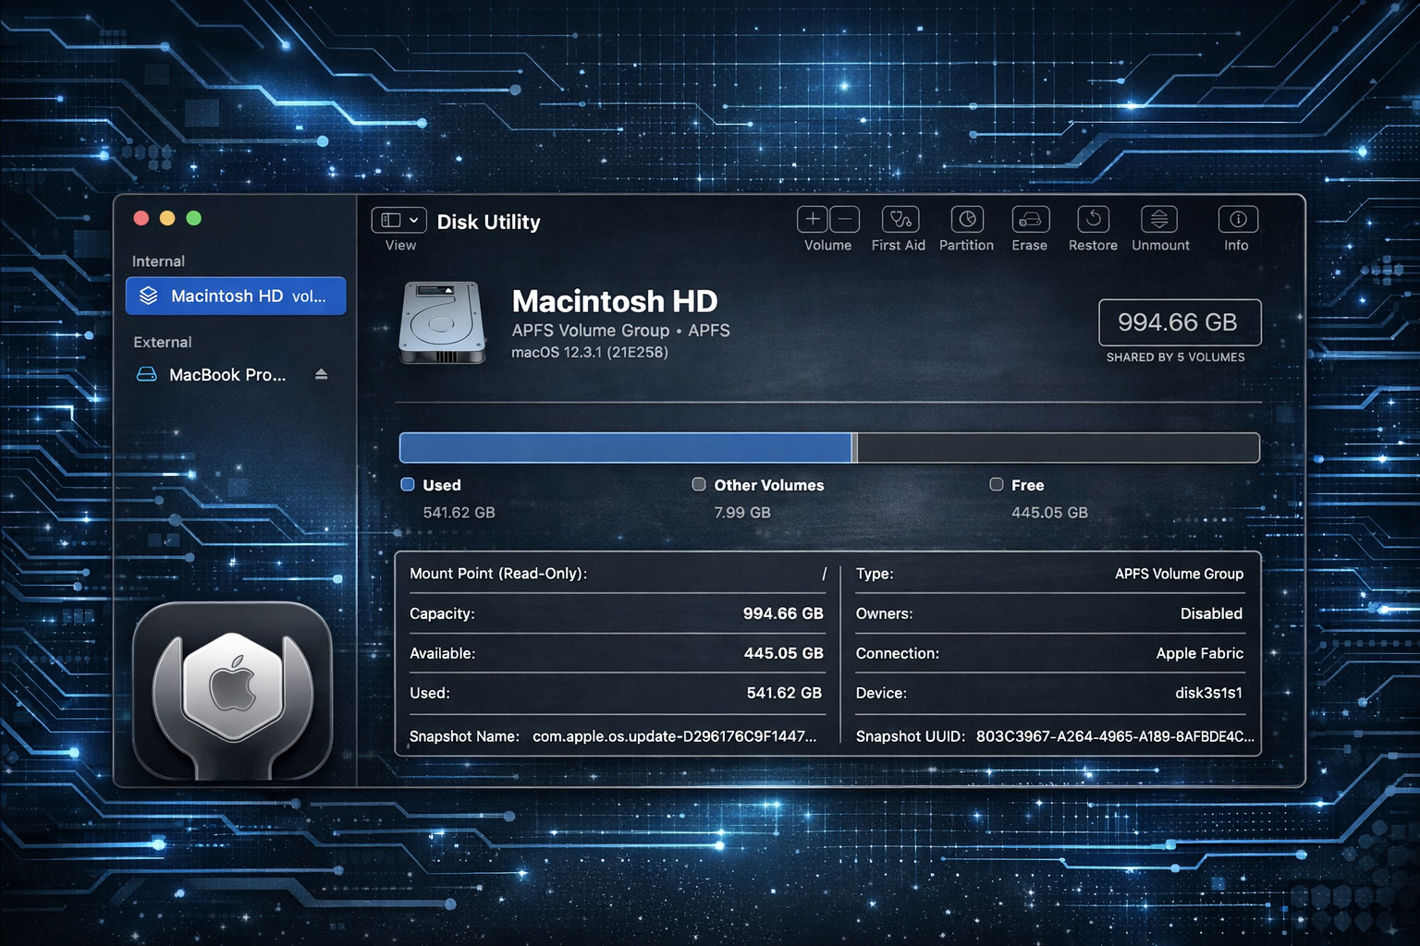1420x946 pixels.
Task: Toggle the Used space checkbox
Action: [408, 484]
